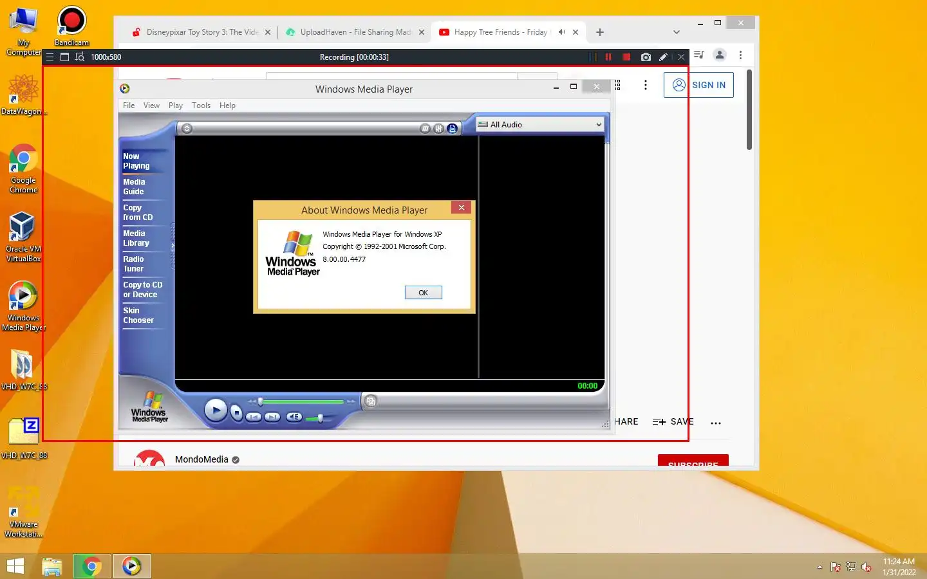Stop the Bandicam recording
This screenshot has width=927, height=579.
pos(626,57)
